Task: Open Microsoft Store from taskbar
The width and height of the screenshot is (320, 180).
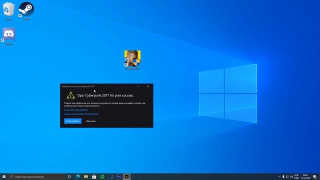Action: (x=94, y=176)
